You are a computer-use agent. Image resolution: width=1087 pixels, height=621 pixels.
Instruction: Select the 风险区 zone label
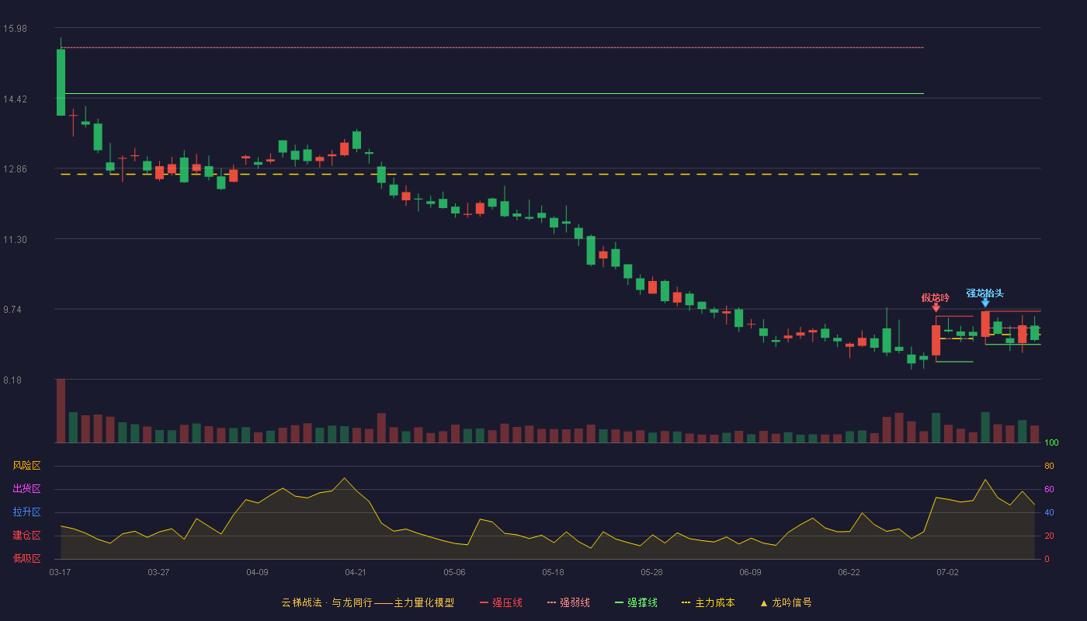[x=26, y=466]
